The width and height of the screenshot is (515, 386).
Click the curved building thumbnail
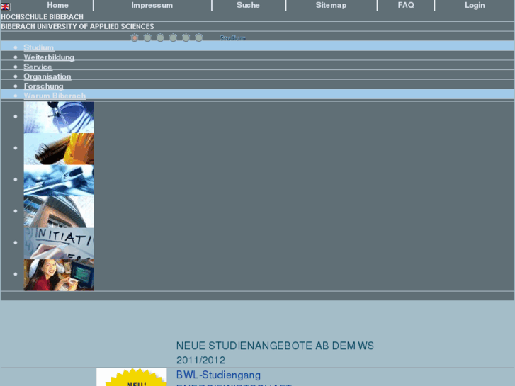click(59, 212)
